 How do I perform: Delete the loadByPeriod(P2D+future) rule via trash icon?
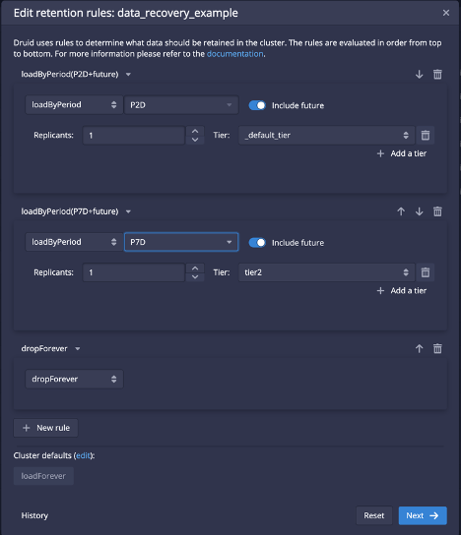click(x=437, y=75)
